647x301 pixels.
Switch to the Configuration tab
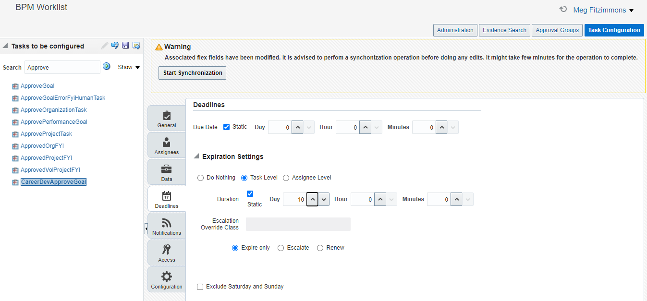(166, 279)
